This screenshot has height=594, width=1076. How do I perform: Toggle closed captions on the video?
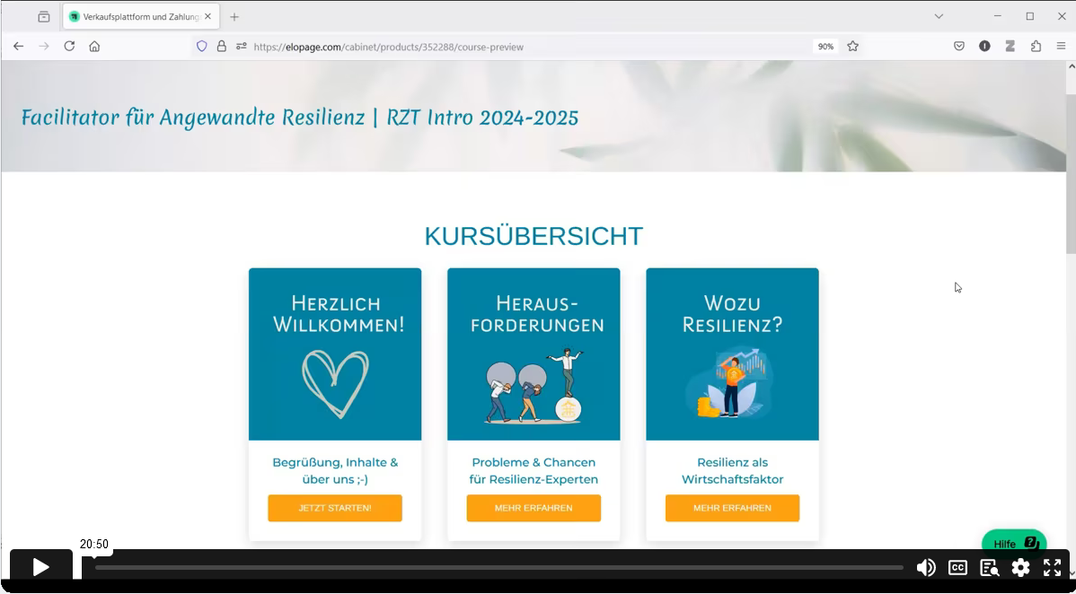point(957,568)
